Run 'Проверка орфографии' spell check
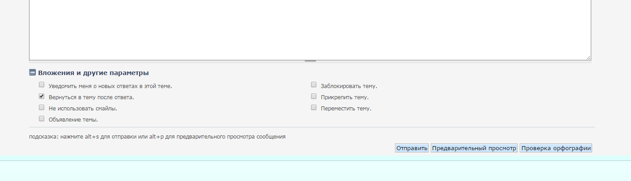The width and height of the screenshot is (631, 181). (x=556, y=148)
